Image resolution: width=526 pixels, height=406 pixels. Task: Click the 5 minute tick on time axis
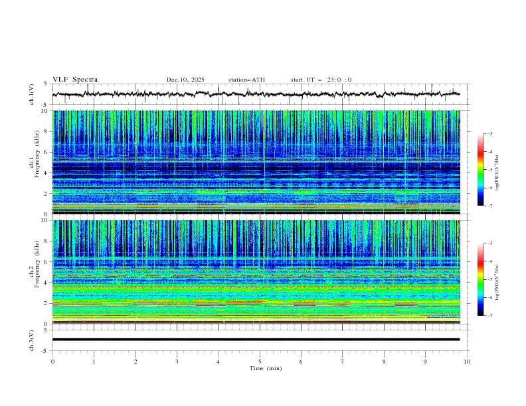coord(260,362)
